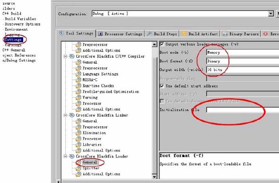This screenshot has width=279, height=183.
Task: Select Project References in the left list
Action: tap(19, 55)
